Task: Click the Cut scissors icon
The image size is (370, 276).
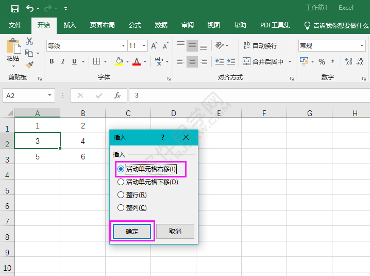Action: pyautogui.click(x=29, y=41)
